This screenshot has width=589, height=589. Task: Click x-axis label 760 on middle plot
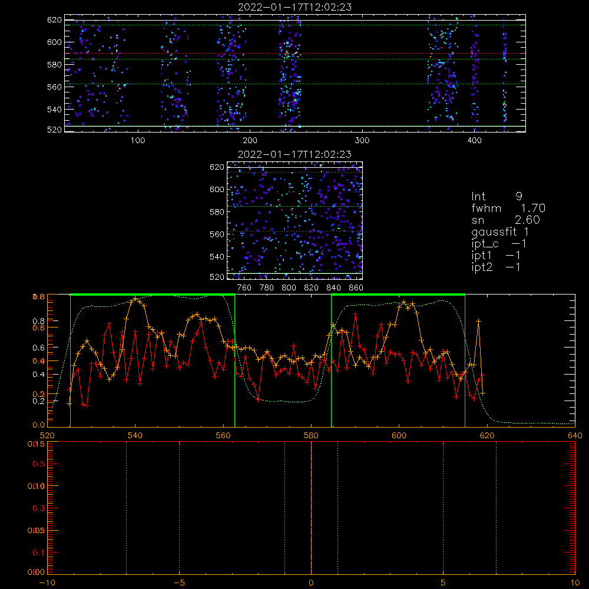point(244,288)
